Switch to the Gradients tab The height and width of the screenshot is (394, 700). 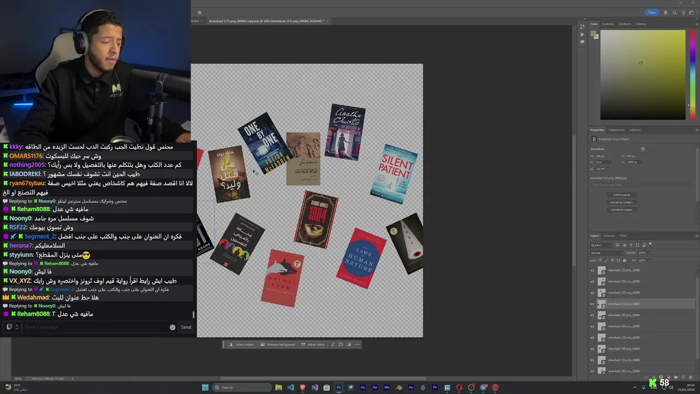(625, 24)
